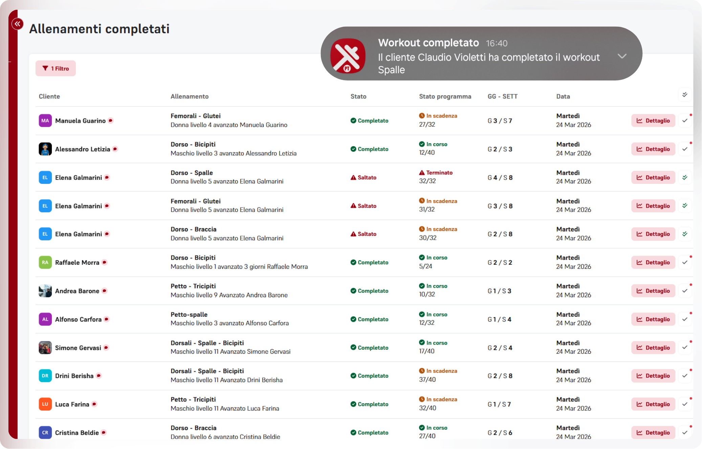
Task: Expand the Workout completato notification chevron
Action: point(622,56)
